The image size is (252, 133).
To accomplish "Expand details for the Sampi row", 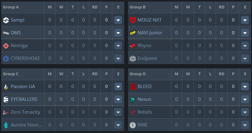I will tap(118, 20).
